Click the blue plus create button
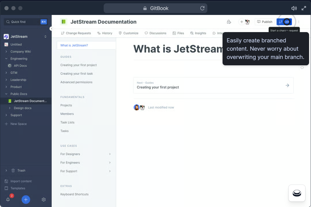The height and width of the screenshot is (207, 311). 26,200
